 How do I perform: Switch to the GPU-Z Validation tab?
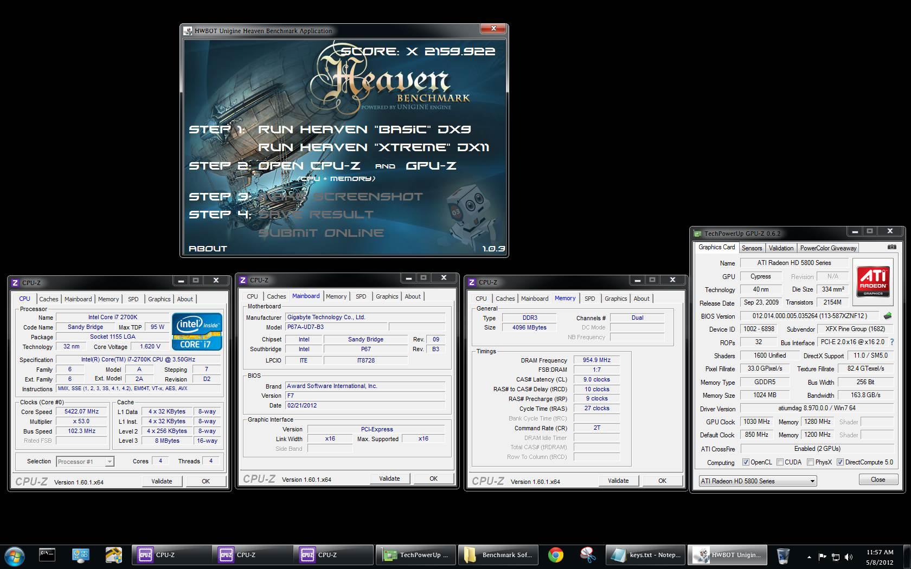click(x=781, y=248)
